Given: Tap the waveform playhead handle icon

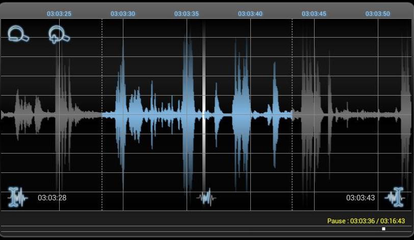Looking at the screenshot, I should point(206,197).
